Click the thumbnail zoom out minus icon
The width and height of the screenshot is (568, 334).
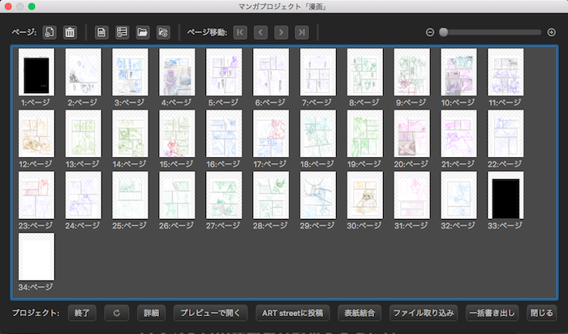point(430,32)
